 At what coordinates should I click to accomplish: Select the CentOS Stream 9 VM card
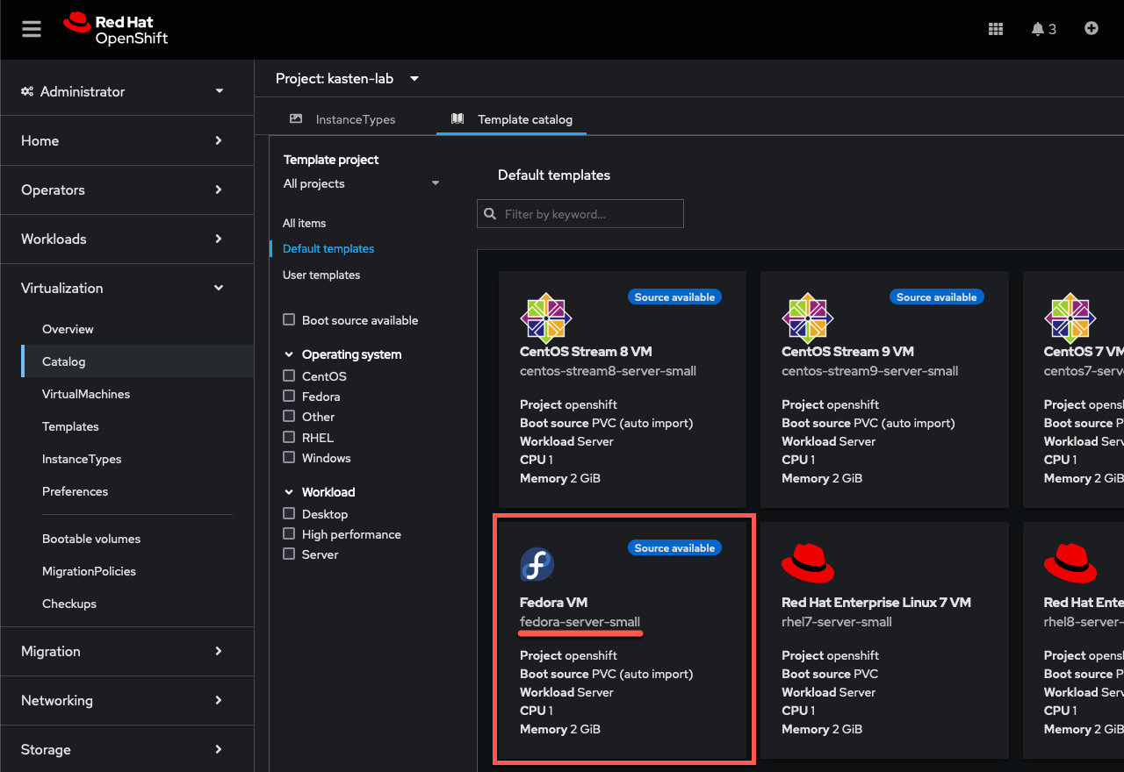pos(884,389)
